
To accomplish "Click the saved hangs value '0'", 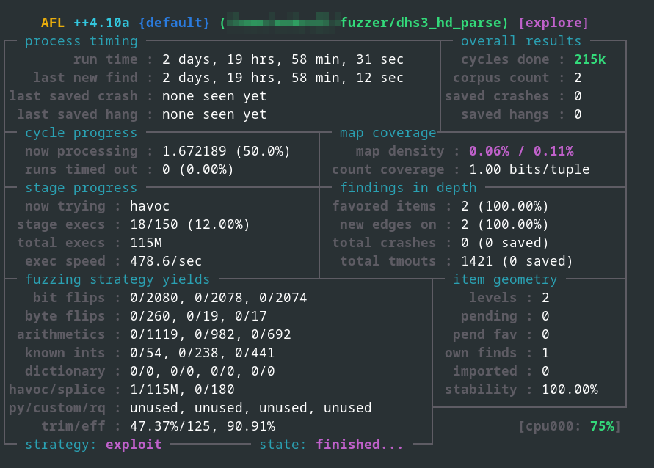I will tap(578, 114).
